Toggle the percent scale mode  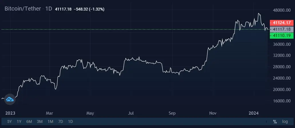[x=275, y=122]
